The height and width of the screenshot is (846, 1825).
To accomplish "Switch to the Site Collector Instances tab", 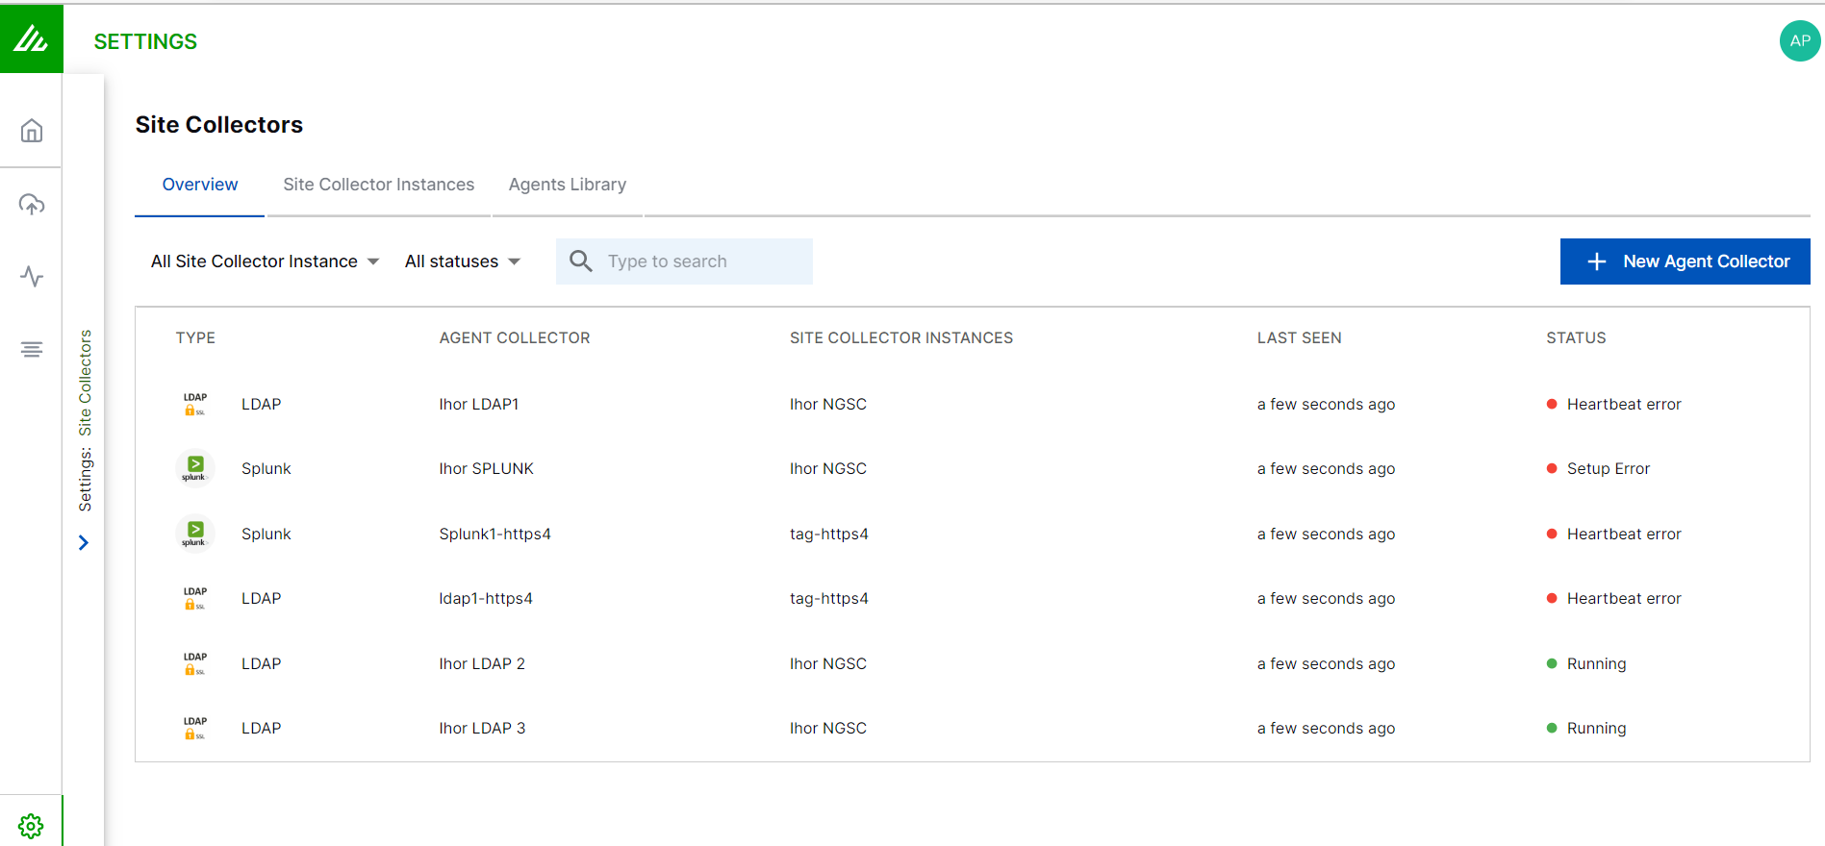I will pyautogui.click(x=379, y=185).
